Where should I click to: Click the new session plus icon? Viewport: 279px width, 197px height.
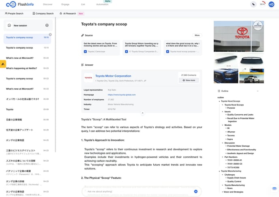click(x=47, y=26)
